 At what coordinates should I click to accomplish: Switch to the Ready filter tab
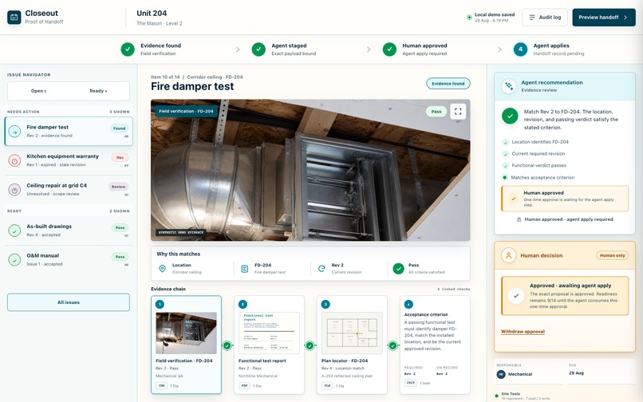point(98,91)
